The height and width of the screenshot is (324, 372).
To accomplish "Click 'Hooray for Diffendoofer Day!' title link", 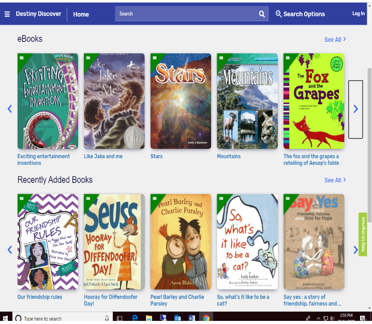I will point(111,300).
